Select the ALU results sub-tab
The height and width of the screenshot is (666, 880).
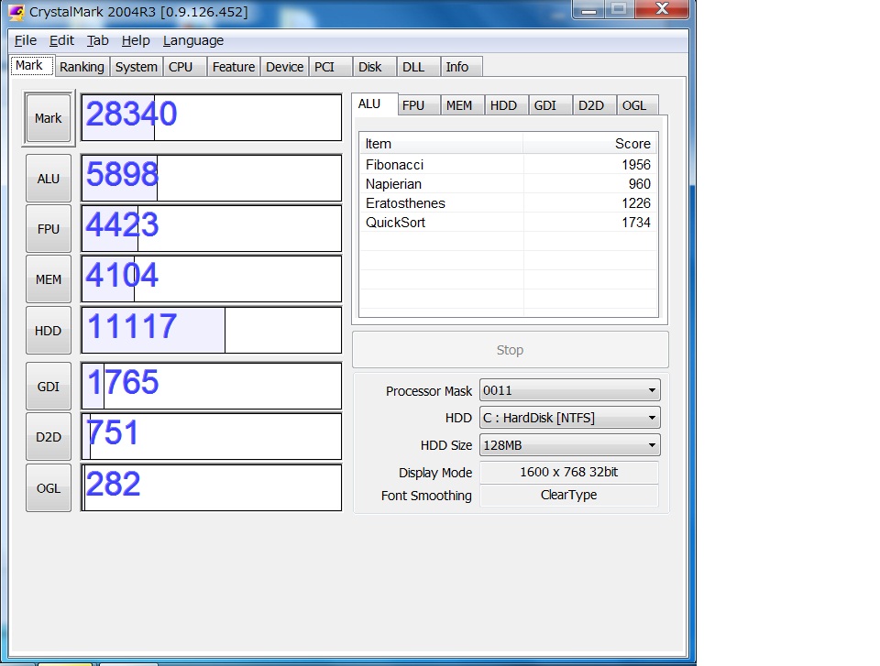pos(375,104)
